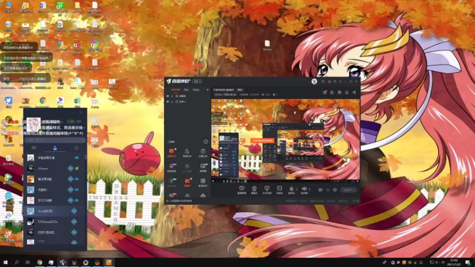Click the taskbar clock
The width and height of the screenshot is (475, 267).
tap(454, 262)
